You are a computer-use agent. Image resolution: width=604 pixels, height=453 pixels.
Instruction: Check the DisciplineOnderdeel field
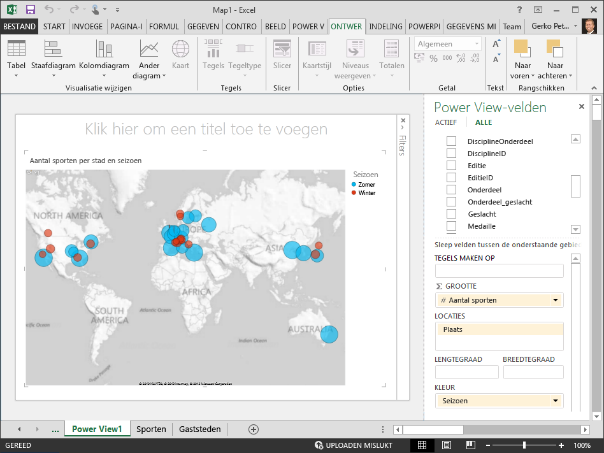click(451, 141)
